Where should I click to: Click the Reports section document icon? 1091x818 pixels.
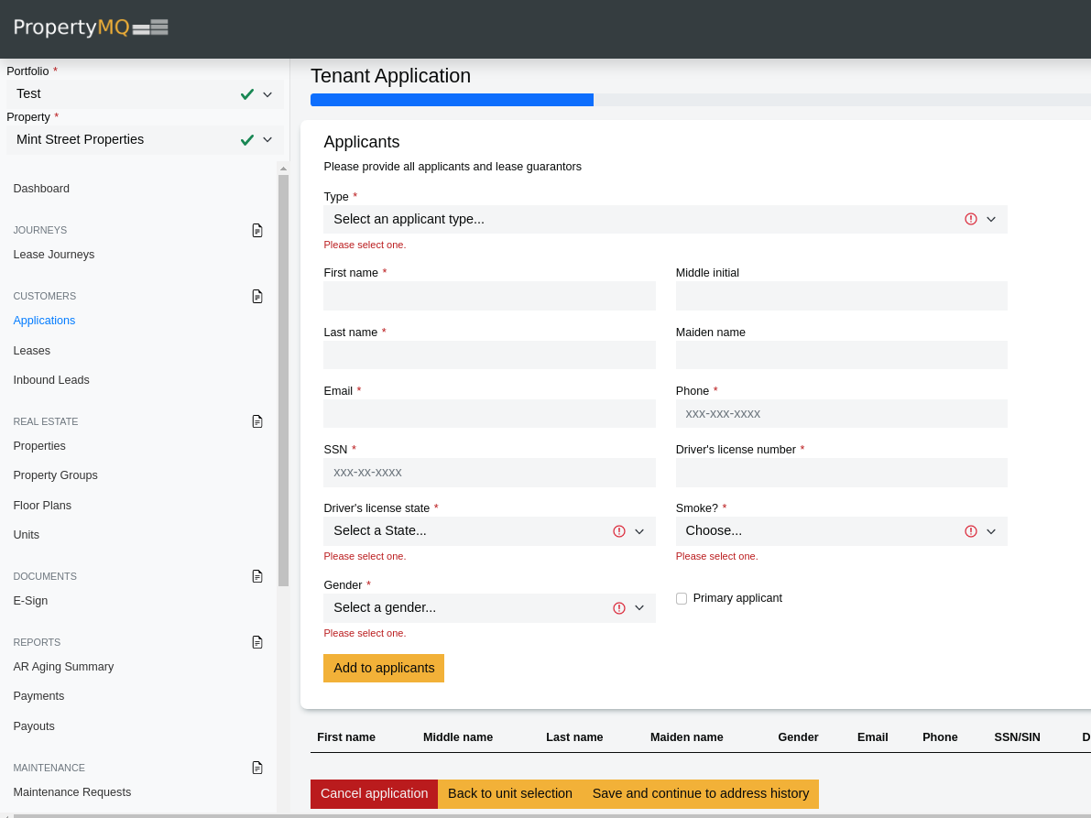point(257,642)
